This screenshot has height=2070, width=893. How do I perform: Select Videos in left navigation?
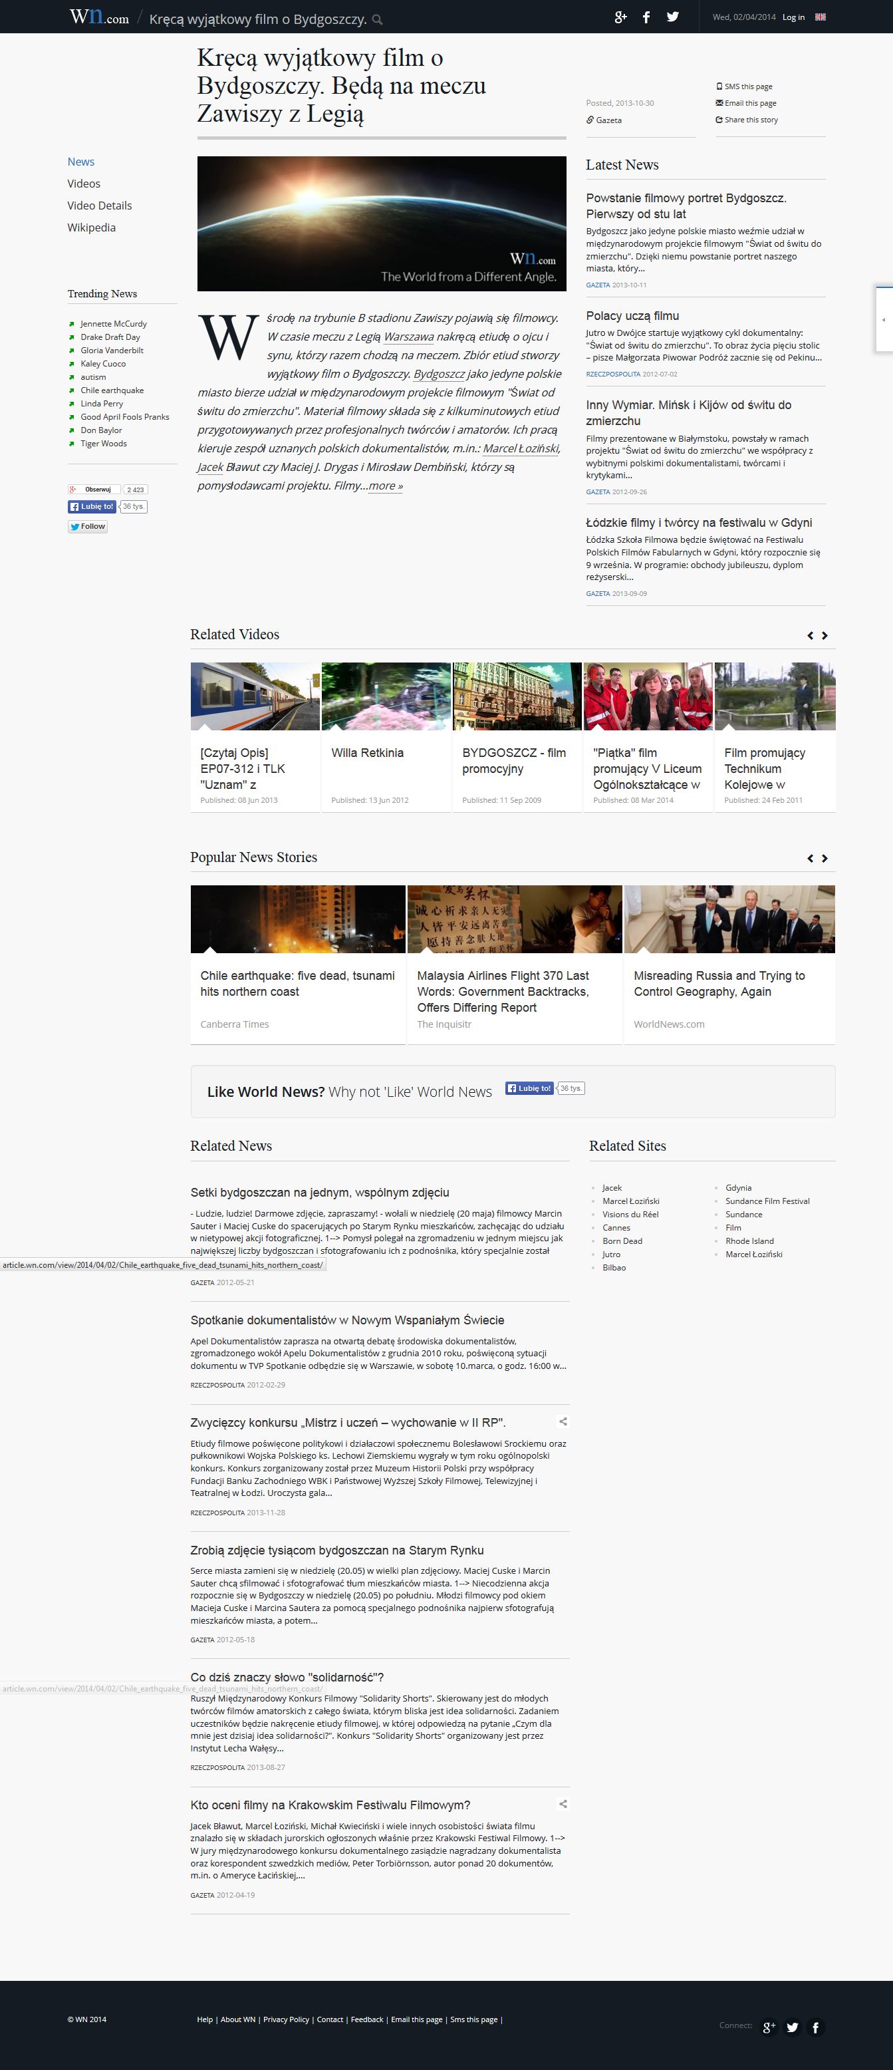(84, 184)
